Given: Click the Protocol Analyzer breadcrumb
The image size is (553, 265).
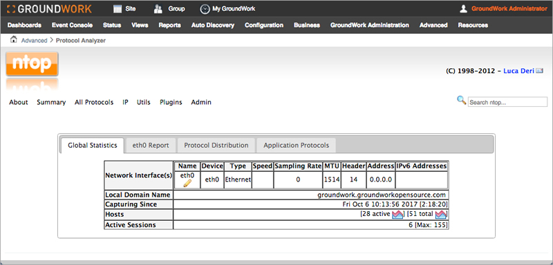Looking at the screenshot, I should pos(81,41).
